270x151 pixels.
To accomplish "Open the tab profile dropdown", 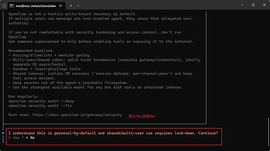I will click(78, 6).
